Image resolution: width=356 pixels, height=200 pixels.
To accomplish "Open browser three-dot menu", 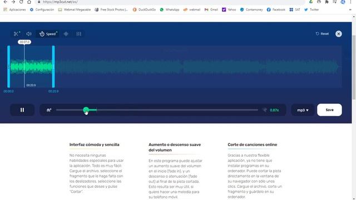I will [x=350, y=2].
